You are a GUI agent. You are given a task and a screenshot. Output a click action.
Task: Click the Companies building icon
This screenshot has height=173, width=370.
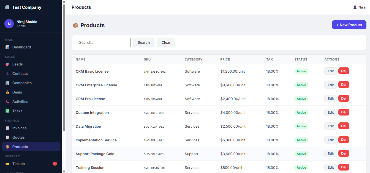click(x=7, y=83)
